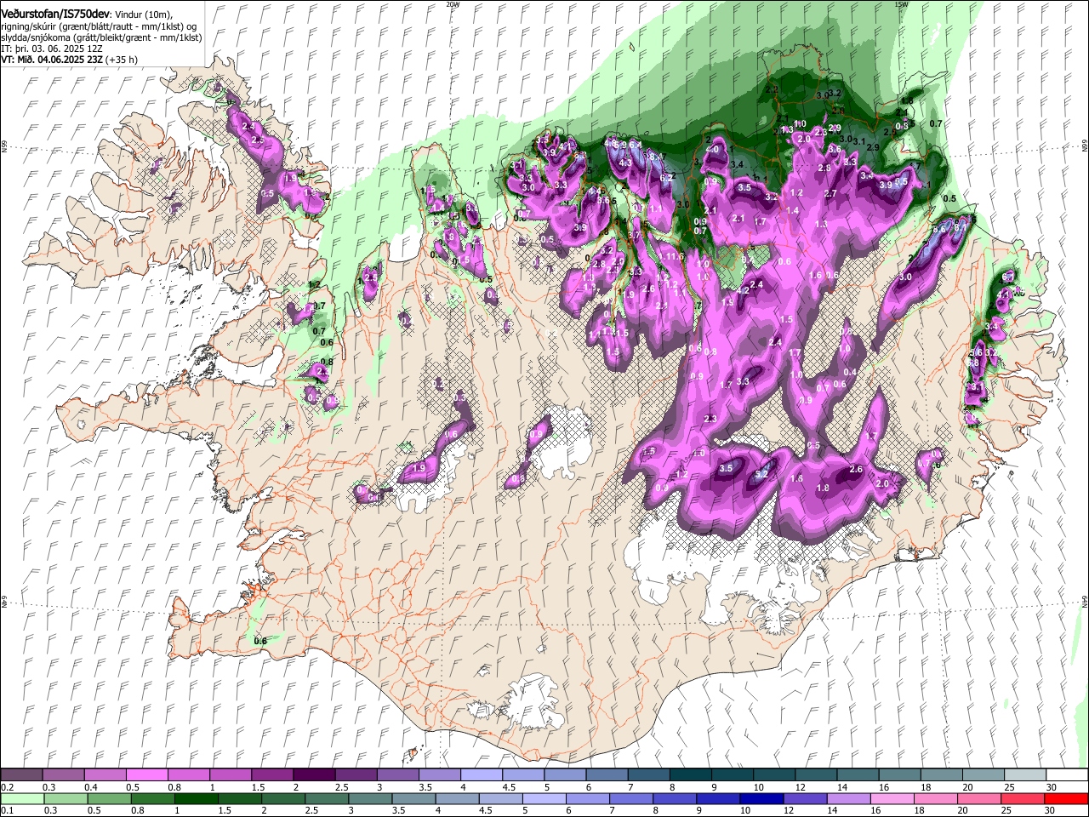
Task: Select white swatch at 30 in upper legend
Action: tap(1066, 775)
